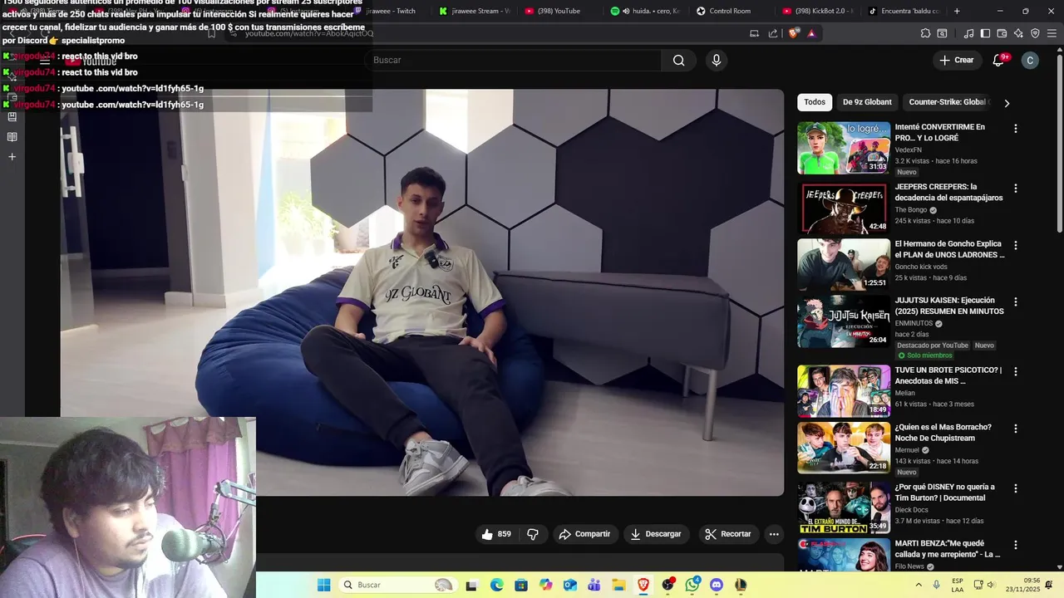Open YouTube notifications bell
Image resolution: width=1064 pixels, height=598 pixels.
click(x=999, y=60)
